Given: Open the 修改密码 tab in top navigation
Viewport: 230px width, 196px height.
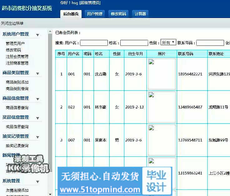Looking at the screenshot, I should (118, 14).
